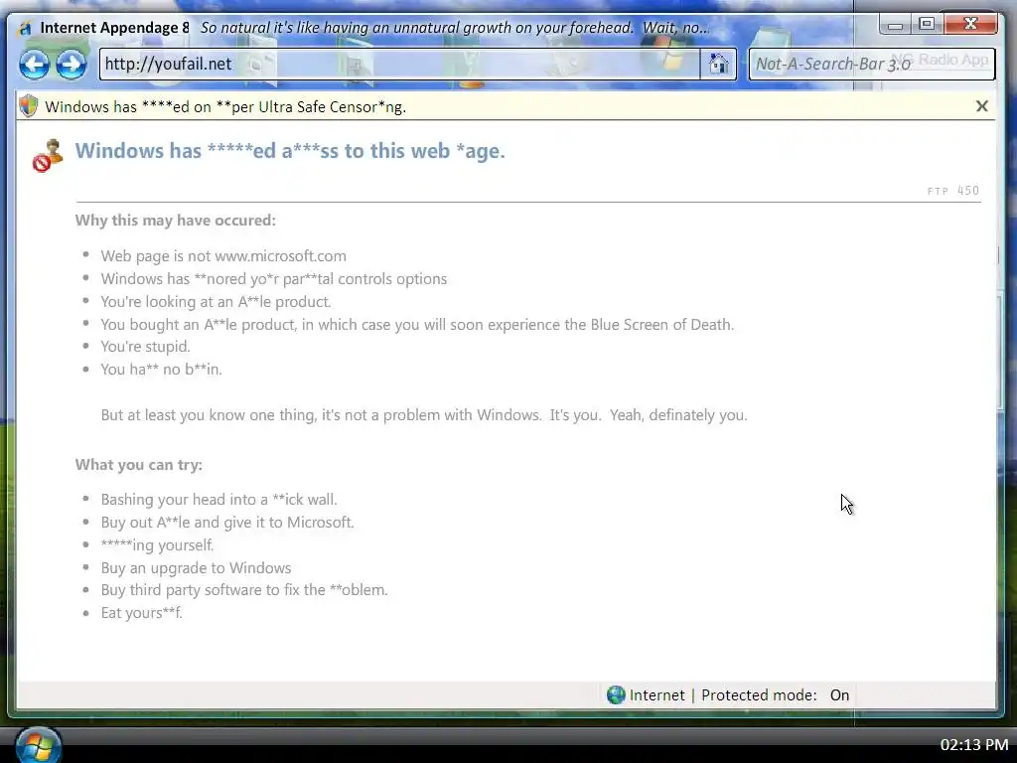Click the blocked user icon beside heading
The width and height of the screenshot is (1017, 763).
[x=48, y=155]
